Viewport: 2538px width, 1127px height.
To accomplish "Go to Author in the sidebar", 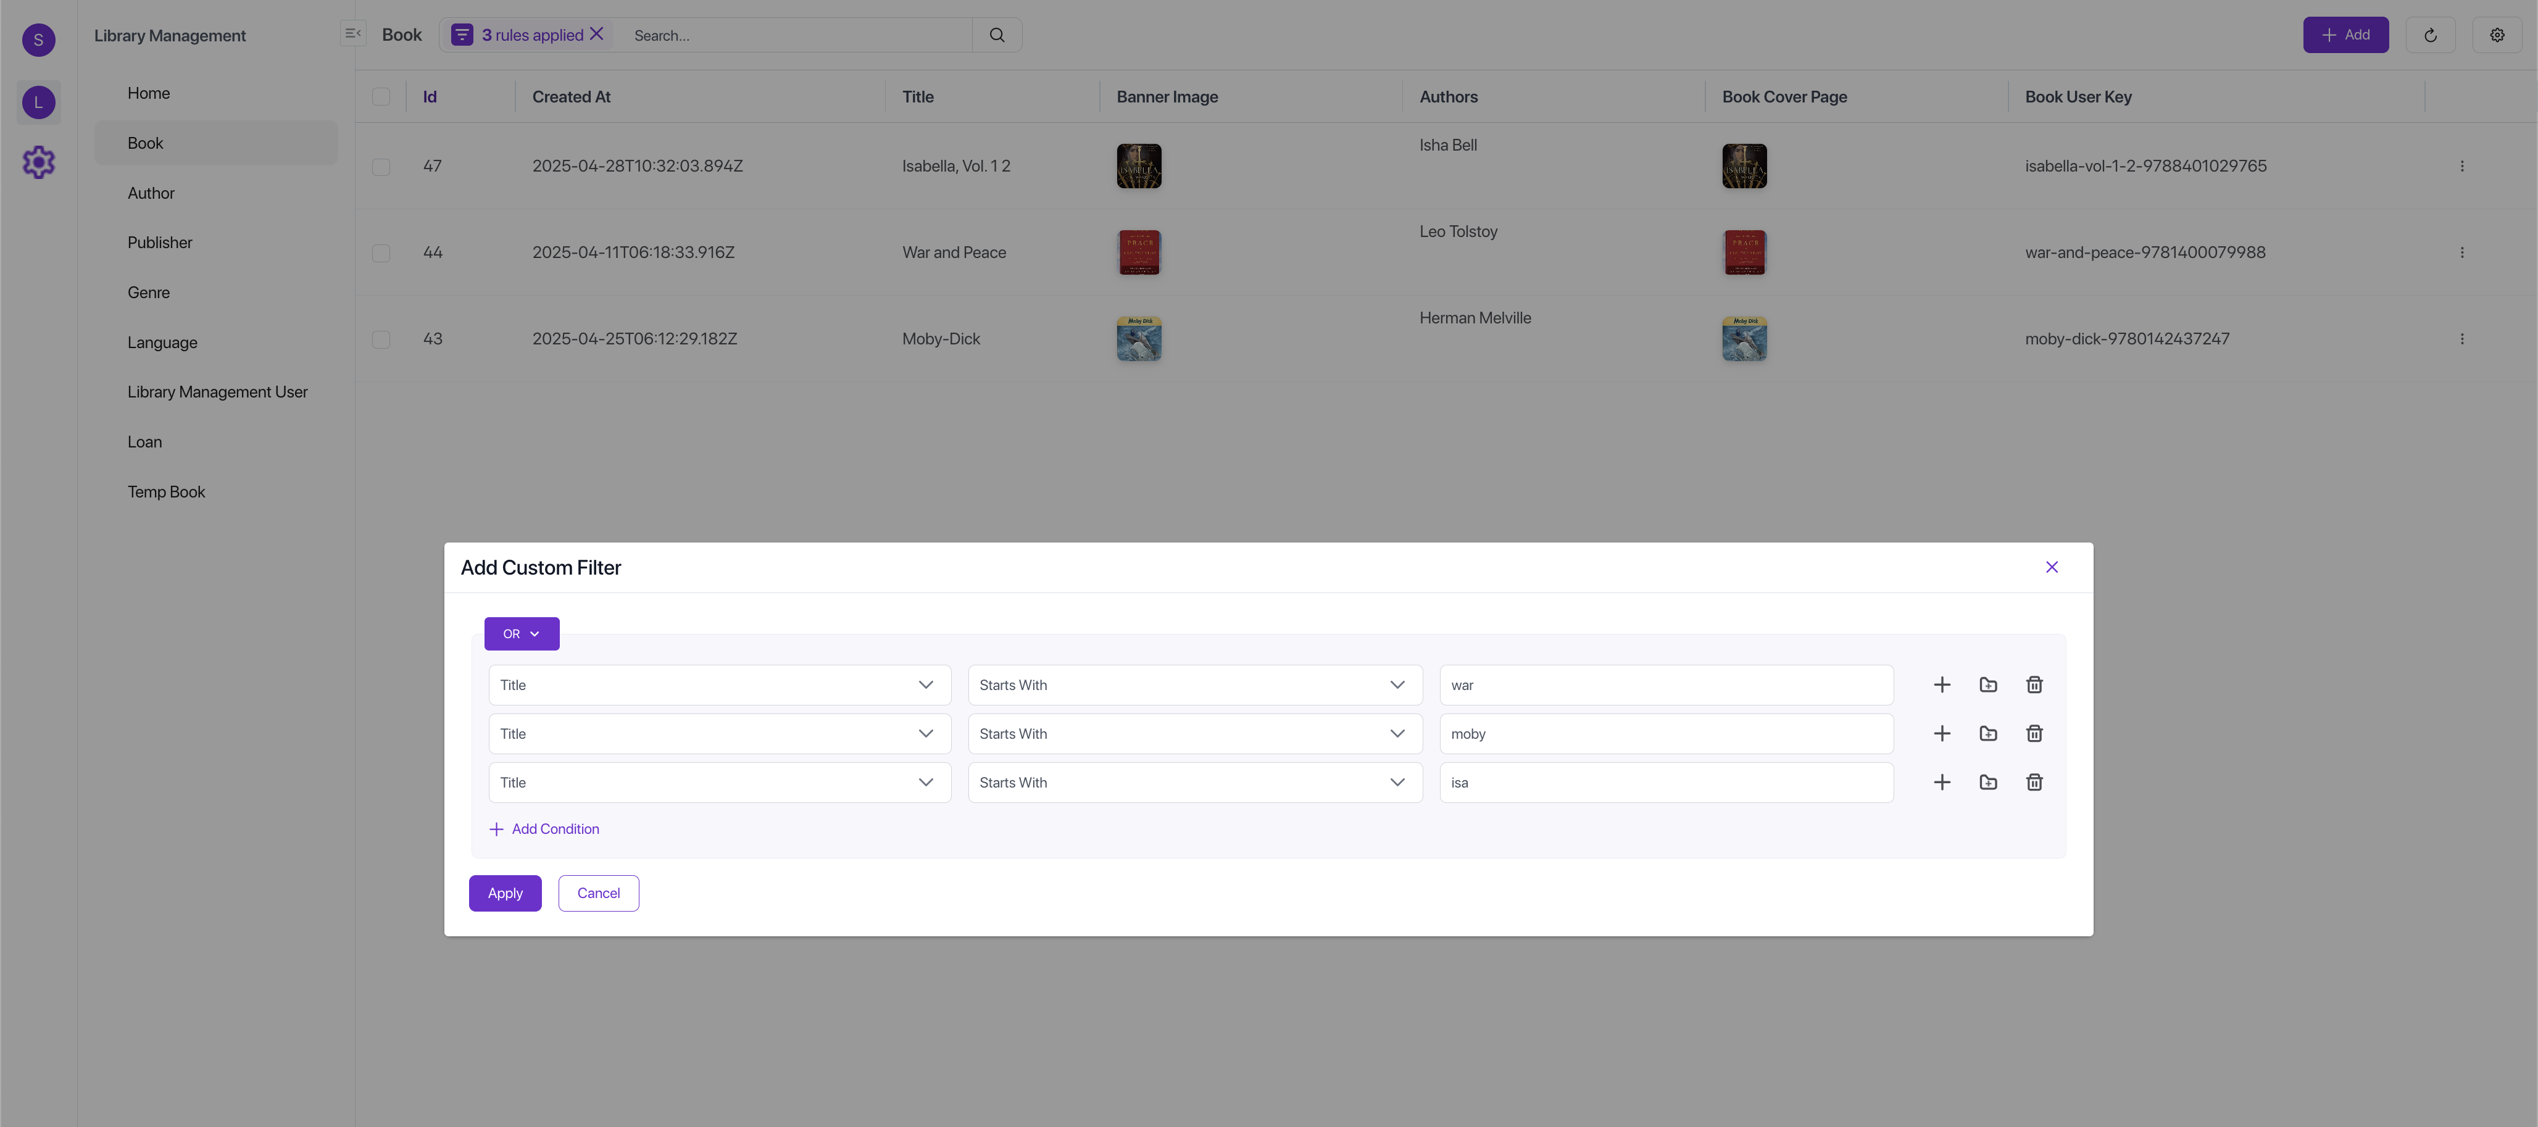I will [151, 193].
